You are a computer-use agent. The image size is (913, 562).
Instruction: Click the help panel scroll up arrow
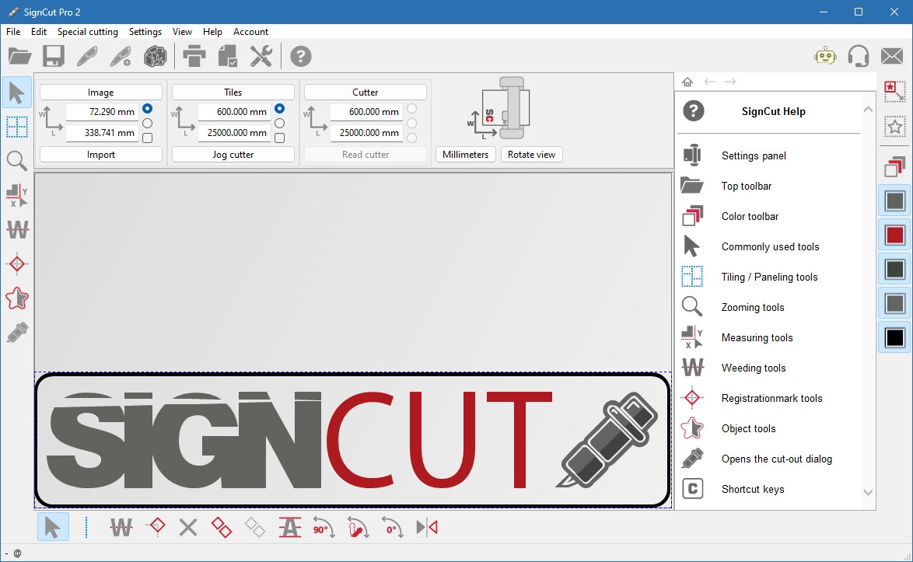(x=868, y=110)
